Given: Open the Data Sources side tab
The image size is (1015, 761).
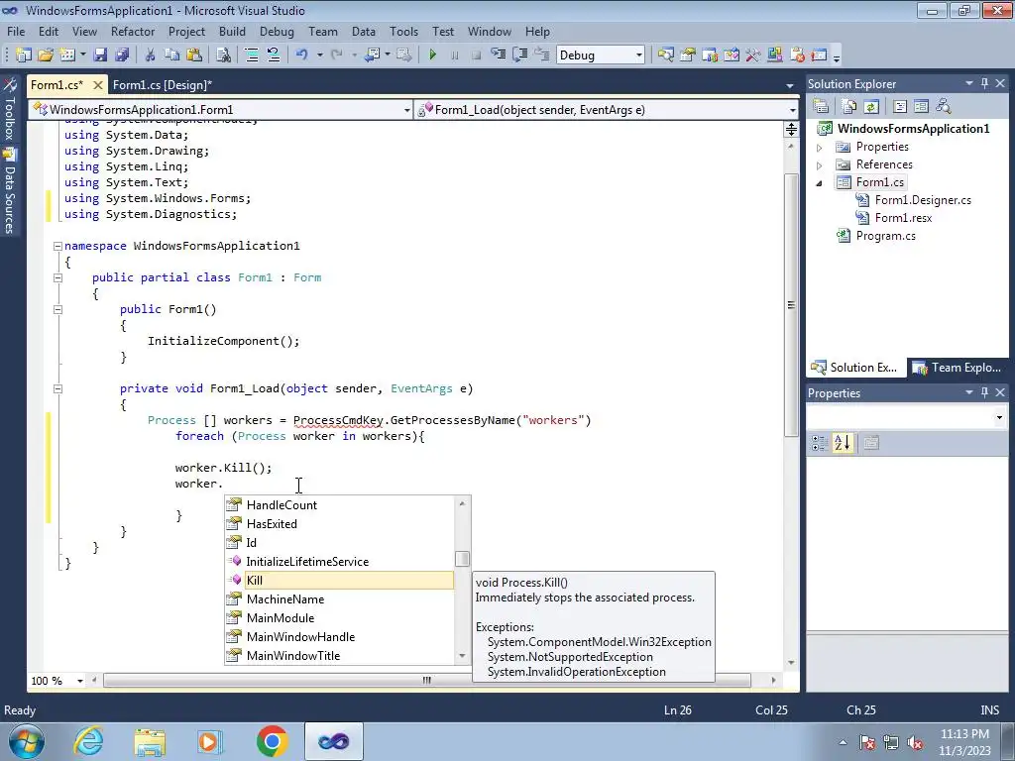Looking at the screenshot, I should (10, 191).
